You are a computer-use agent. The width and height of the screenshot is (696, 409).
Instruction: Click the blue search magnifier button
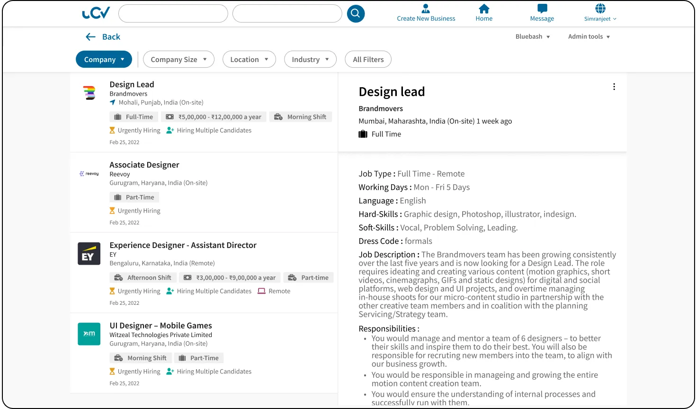[356, 14]
